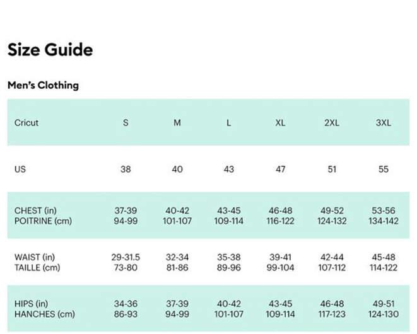This screenshot has width=417, height=334.
Task: Select the 2XL size column header
Action: point(332,123)
